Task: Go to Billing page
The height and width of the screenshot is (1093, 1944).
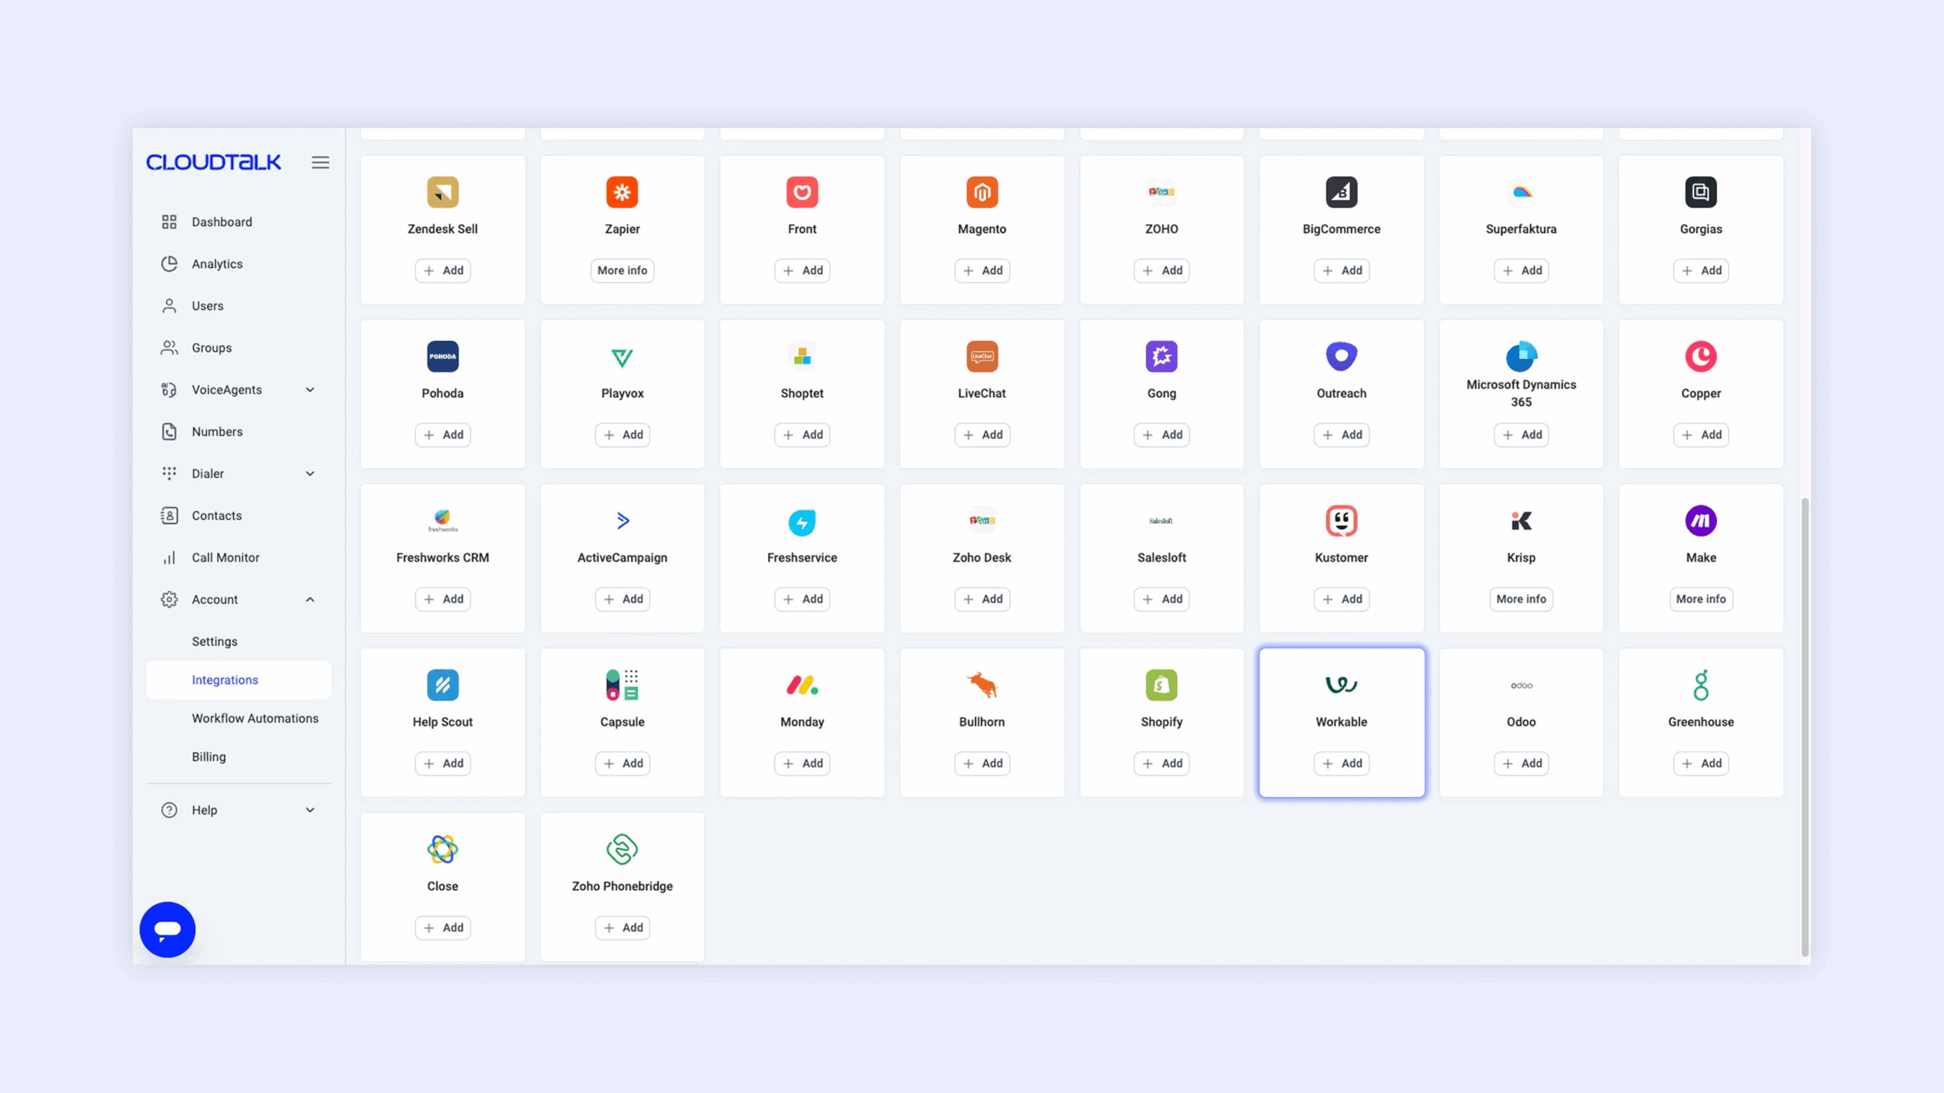Action: coord(208,757)
